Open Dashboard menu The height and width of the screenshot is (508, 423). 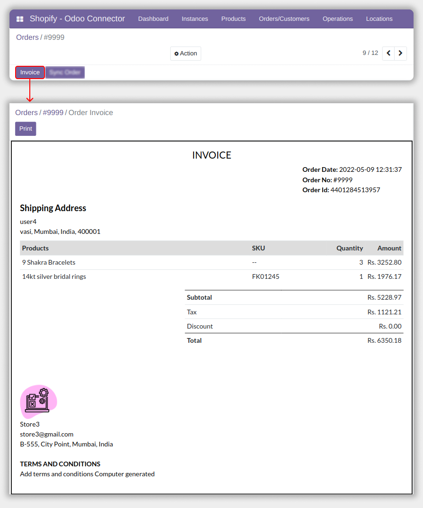coord(153,19)
